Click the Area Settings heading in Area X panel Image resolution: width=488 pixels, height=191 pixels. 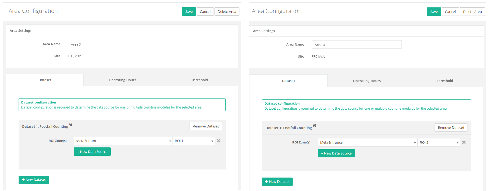pos(21,31)
